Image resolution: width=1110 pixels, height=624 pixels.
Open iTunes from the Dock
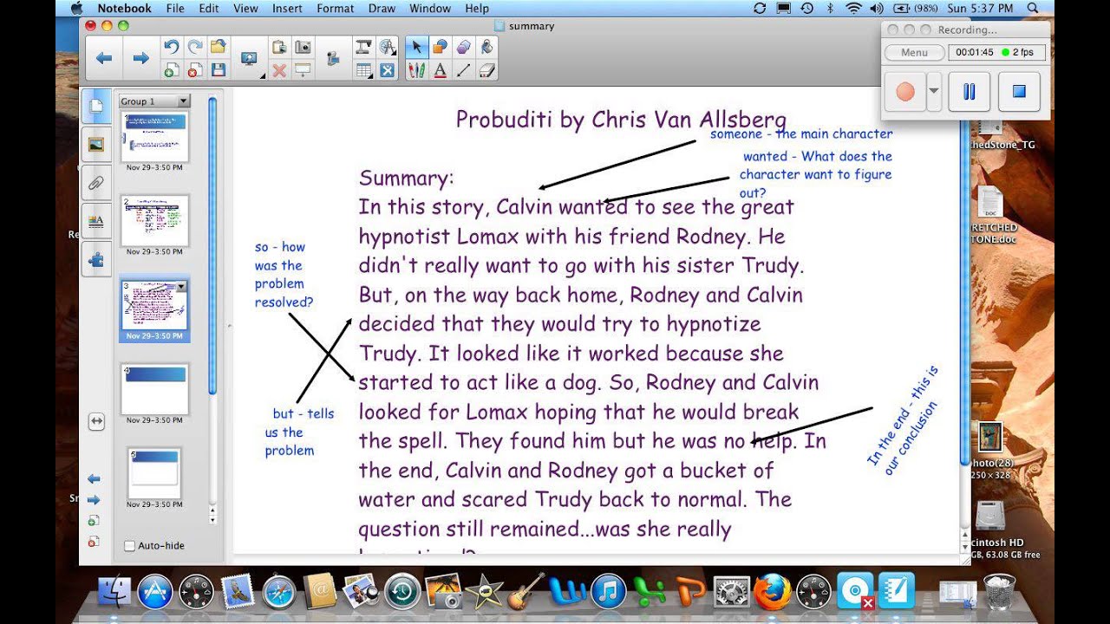click(609, 593)
